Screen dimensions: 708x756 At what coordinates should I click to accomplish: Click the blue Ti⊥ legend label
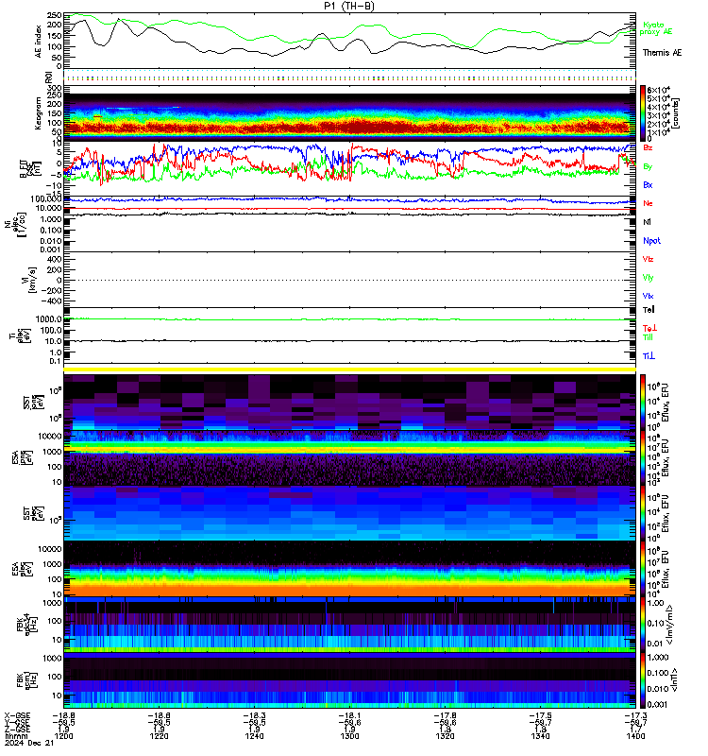click(x=649, y=356)
